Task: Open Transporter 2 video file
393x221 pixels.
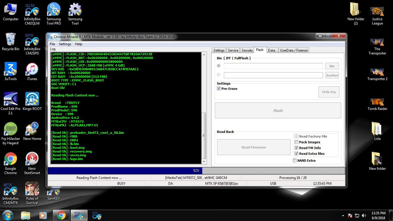Action: [x=377, y=74]
